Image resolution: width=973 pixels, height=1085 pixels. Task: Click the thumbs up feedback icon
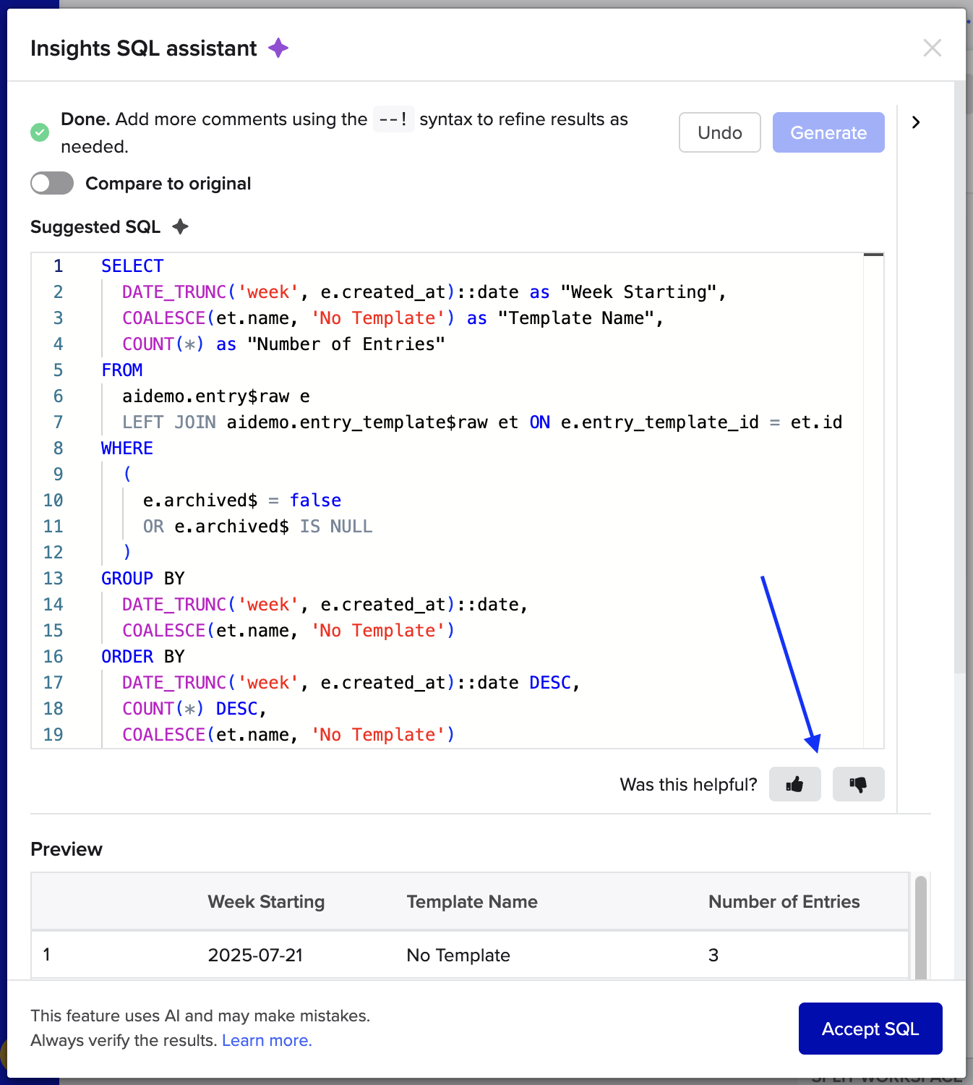point(794,784)
